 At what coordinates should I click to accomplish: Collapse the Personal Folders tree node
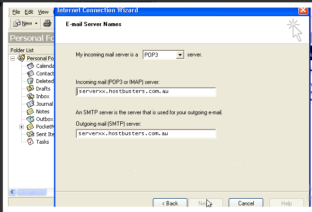point(12,59)
